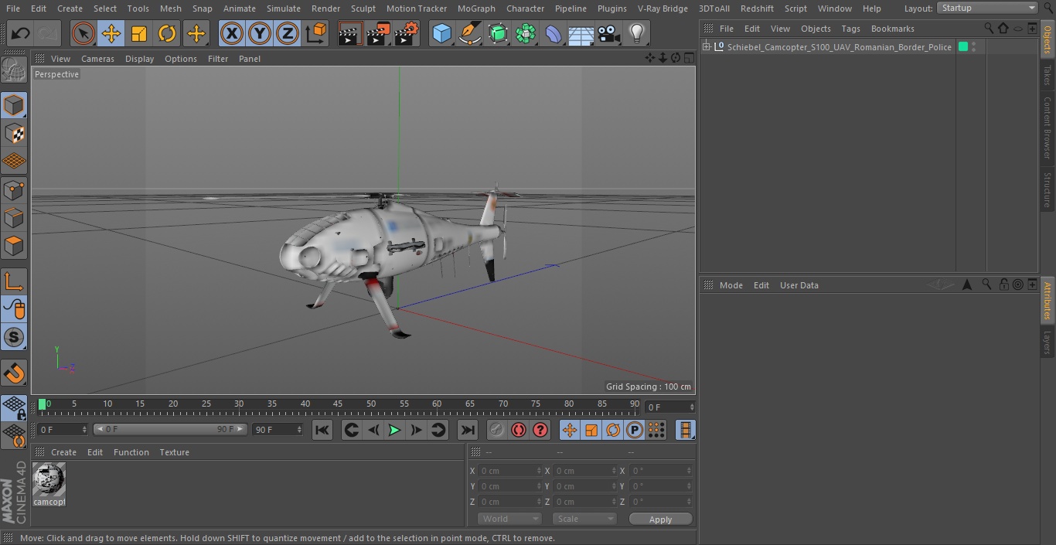Add a Subdivision Surface generator

coord(498,33)
